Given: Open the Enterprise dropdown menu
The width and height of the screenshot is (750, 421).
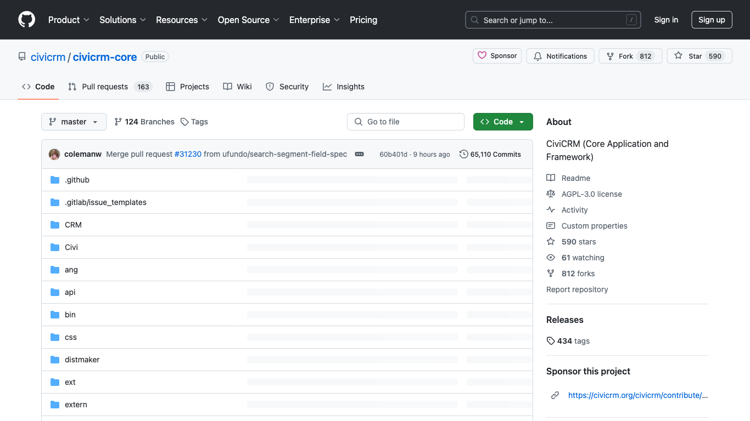Looking at the screenshot, I should pos(315,20).
